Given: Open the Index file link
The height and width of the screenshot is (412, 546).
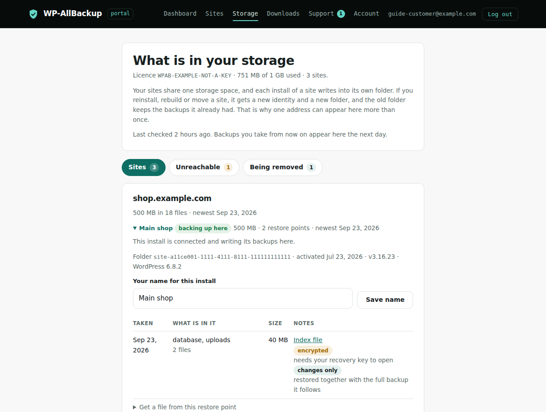Looking at the screenshot, I should pyautogui.click(x=308, y=340).
